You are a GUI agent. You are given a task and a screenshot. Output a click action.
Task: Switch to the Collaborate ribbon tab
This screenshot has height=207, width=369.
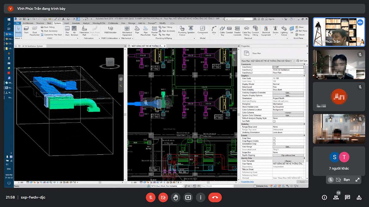[x=113, y=23]
